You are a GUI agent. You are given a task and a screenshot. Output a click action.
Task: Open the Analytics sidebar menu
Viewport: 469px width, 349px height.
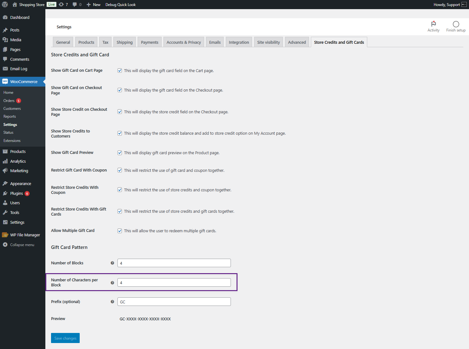point(23,161)
